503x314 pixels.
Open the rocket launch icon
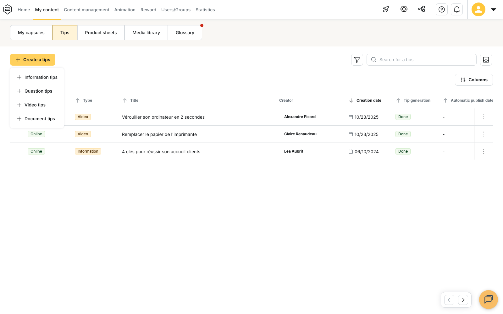[386, 9]
